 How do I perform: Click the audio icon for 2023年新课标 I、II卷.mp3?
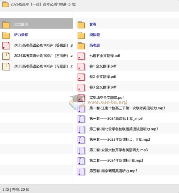pyautogui.click(x=81, y=140)
